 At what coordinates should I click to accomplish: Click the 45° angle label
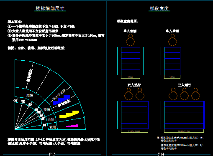click(36, 109)
